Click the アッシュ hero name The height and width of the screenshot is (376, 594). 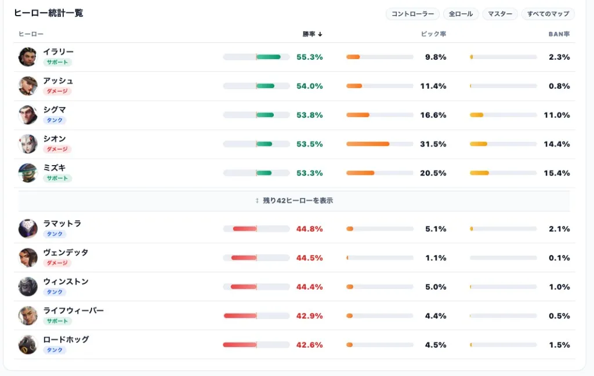tap(59, 81)
